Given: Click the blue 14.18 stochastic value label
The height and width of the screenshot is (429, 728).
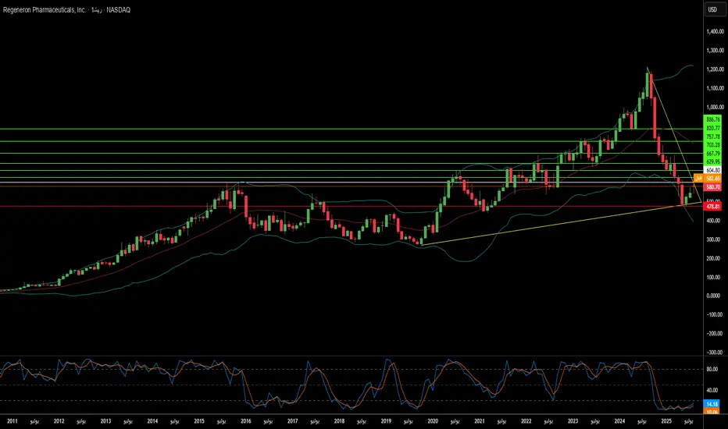Looking at the screenshot, I should (x=712, y=403).
